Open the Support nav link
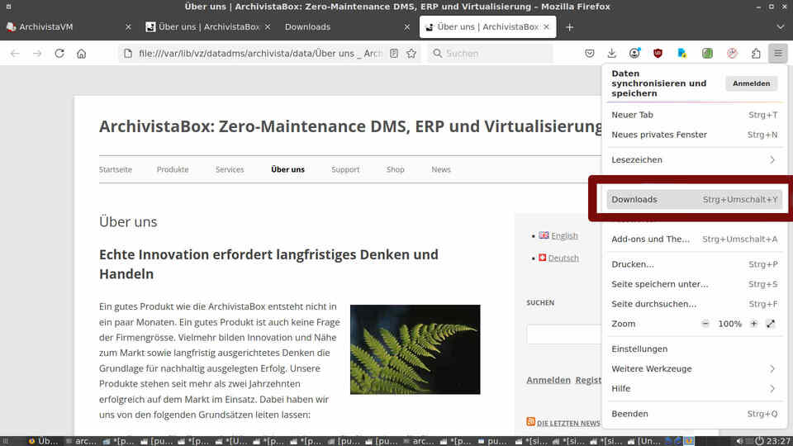Image resolution: width=793 pixels, height=446 pixels. (x=345, y=169)
